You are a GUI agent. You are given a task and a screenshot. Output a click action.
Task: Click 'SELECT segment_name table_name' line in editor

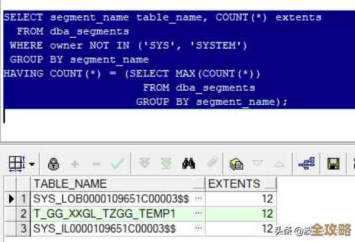pos(163,17)
